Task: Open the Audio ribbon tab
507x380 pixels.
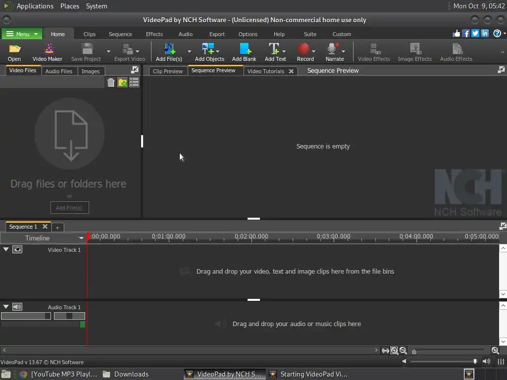Action: (x=185, y=34)
